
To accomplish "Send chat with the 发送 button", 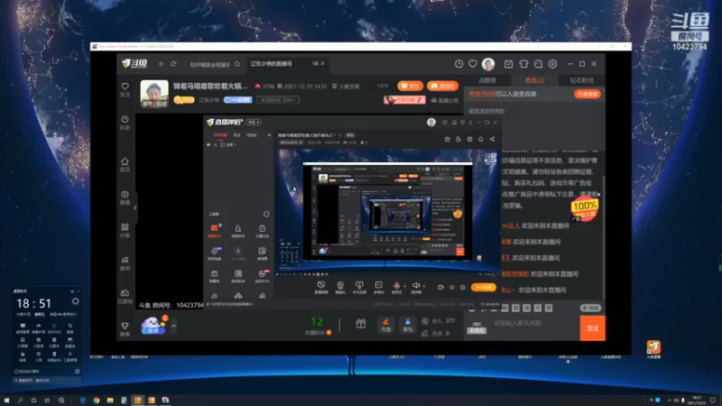I will (x=593, y=328).
